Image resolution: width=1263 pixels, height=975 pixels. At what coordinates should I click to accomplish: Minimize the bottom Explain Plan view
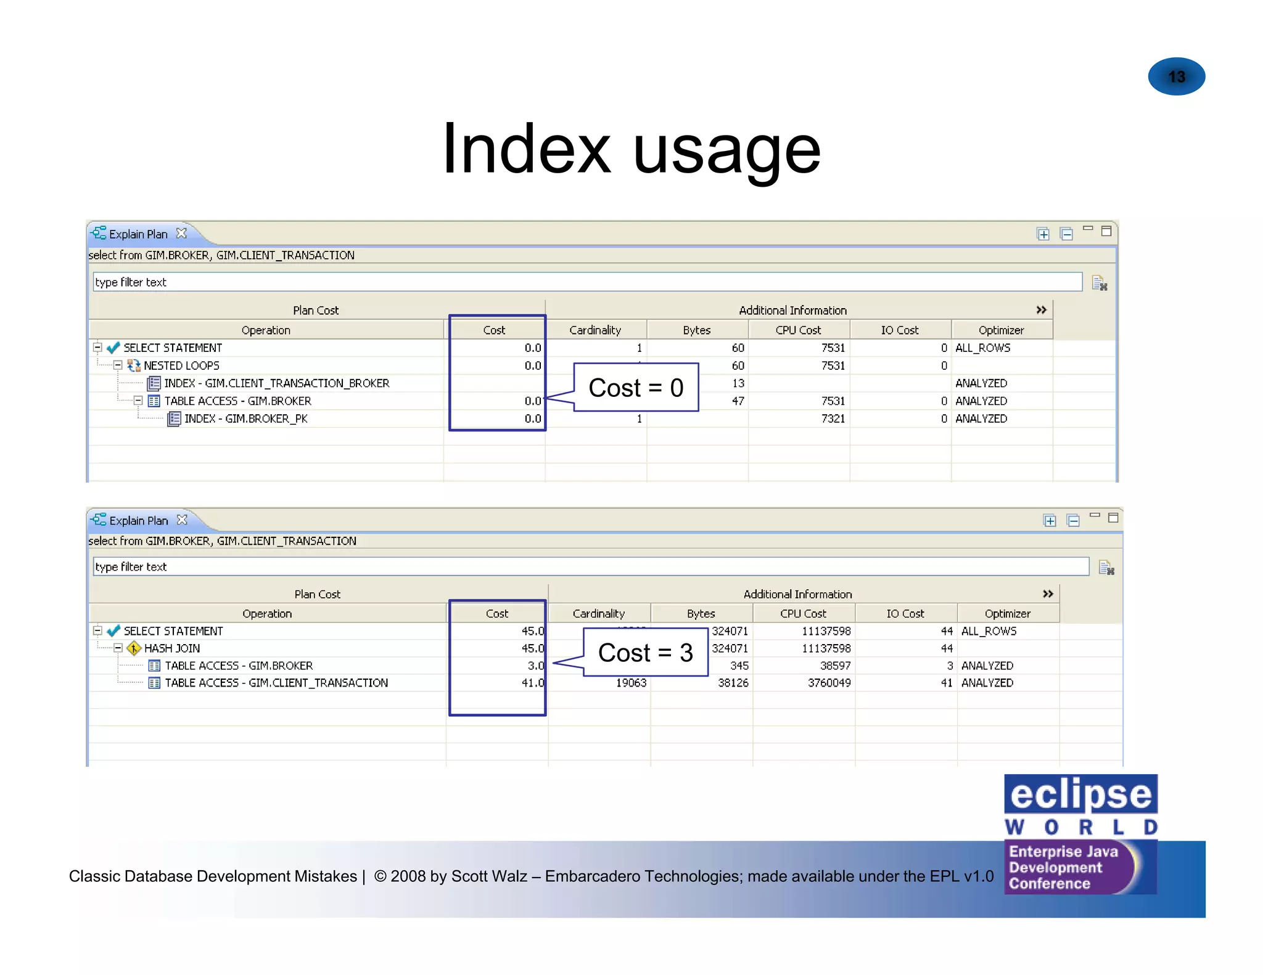1095,515
